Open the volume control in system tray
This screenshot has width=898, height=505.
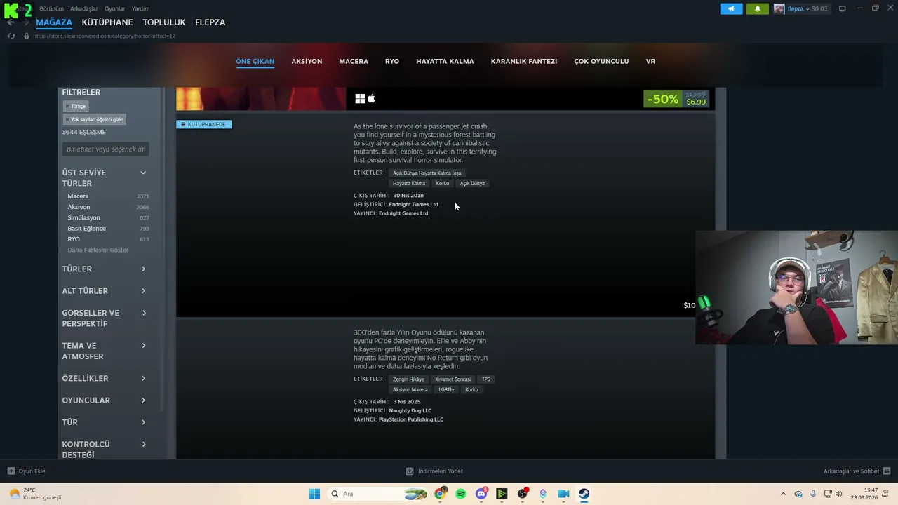click(x=838, y=494)
